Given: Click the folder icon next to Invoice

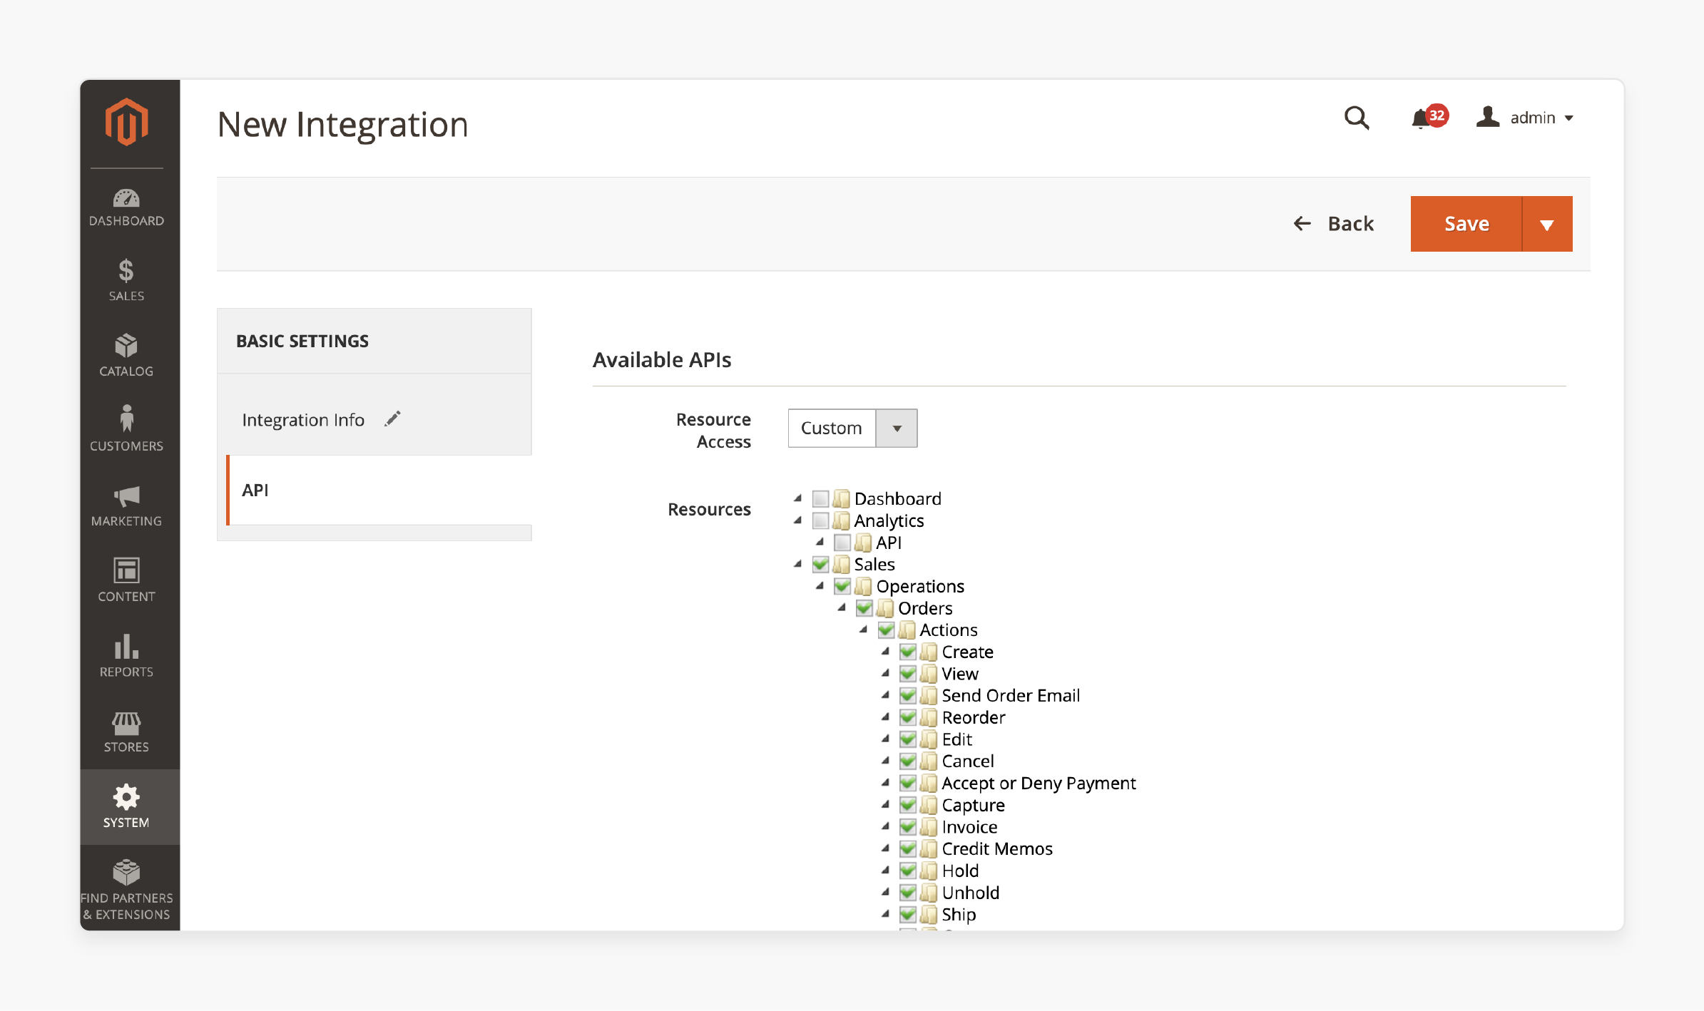Looking at the screenshot, I should click(929, 827).
